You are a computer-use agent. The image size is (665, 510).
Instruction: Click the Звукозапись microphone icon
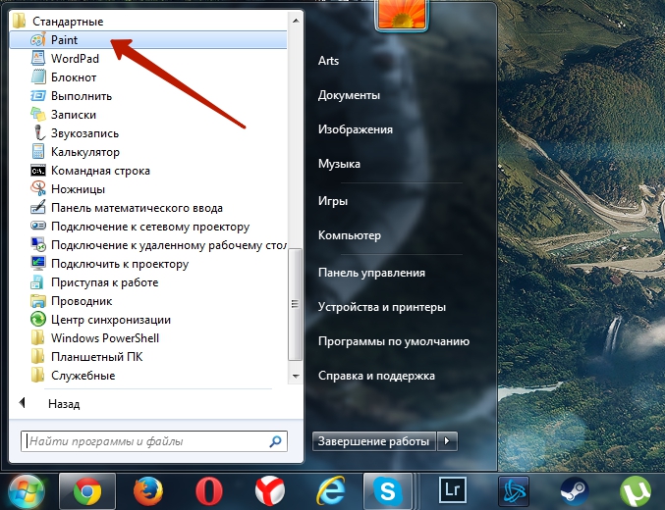pos(38,133)
